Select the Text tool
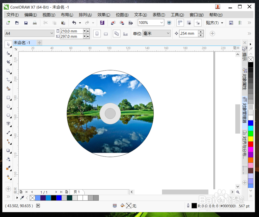 8,124
